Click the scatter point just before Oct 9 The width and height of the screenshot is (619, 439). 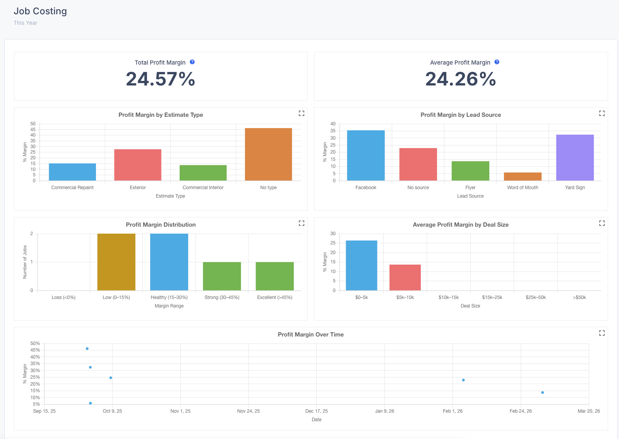tap(111, 378)
